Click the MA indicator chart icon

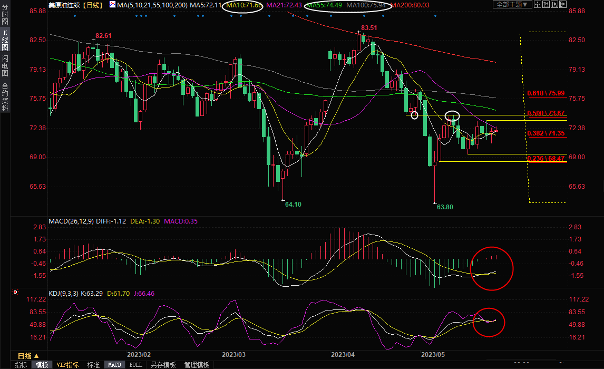click(112, 5)
